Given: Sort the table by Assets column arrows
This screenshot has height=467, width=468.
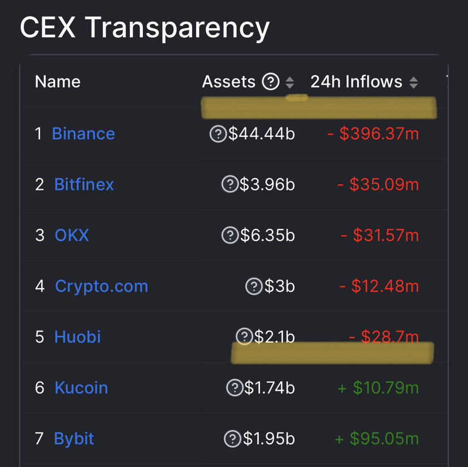Looking at the screenshot, I should pyautogui.click(x=290, y=83).
